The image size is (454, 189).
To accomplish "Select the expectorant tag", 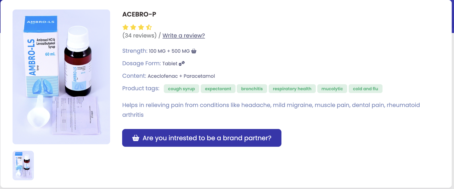I will (x=218, y=88).
